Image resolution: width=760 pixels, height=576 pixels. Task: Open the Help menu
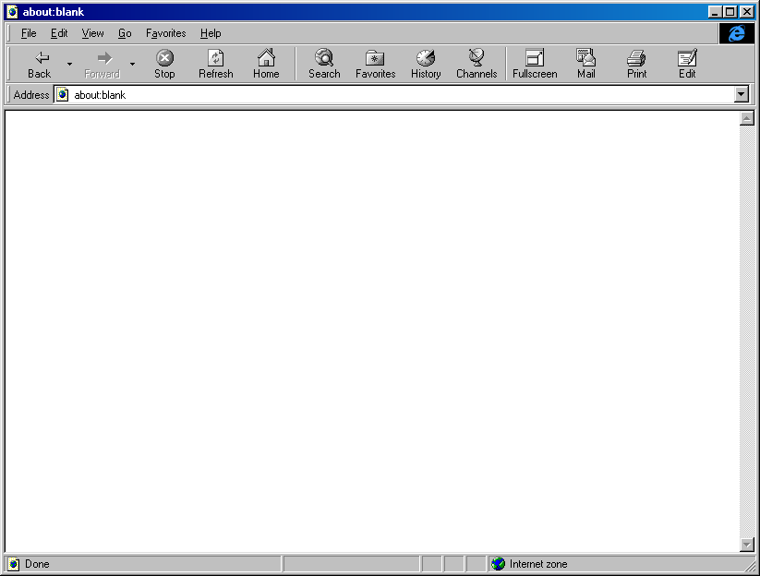click(x=211, y=33)
